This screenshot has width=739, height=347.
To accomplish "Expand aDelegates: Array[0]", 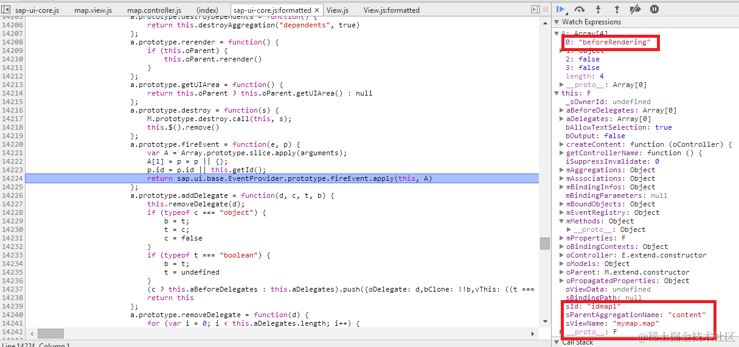I will pyautogui.click(x=561, y=119).
